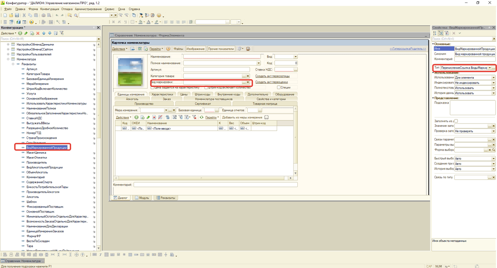Switch to the Товарная матрица tab

[x=265, y=104]
